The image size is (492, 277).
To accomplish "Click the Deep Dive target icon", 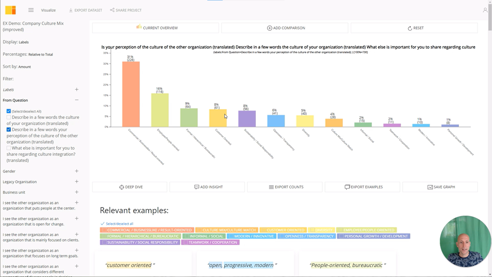I will [x=121, y=187].
